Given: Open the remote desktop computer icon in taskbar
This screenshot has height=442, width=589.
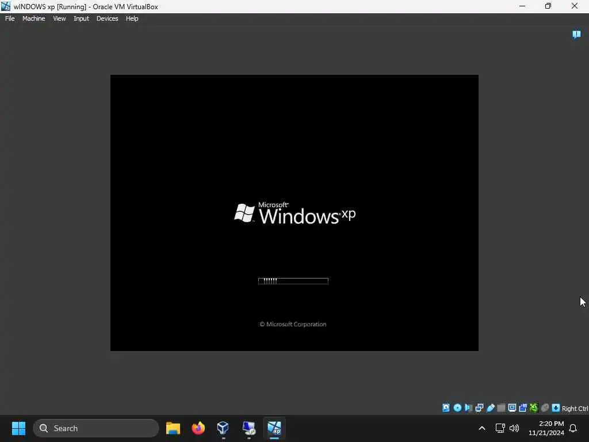Looking at the screenshot, I should click(x=248, y=428).
